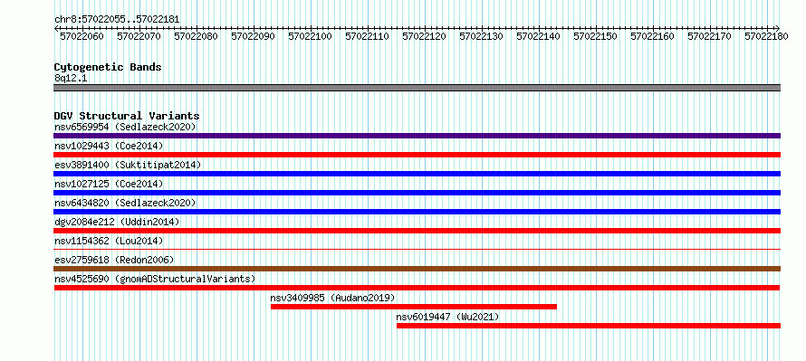This screenshot has width=806, height=361.
Task: Click ruler position 57022130
Action: (x=481, y=36)
